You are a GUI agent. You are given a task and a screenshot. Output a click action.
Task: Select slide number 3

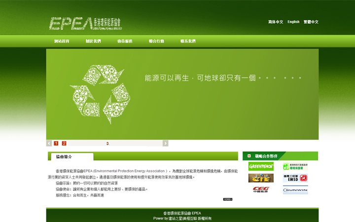[x=108, y=144]
